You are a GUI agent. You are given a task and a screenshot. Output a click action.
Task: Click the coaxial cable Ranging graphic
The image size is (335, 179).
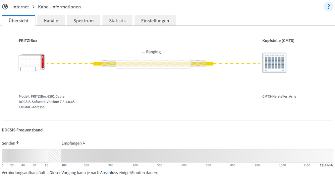click(x=153, y=63)
